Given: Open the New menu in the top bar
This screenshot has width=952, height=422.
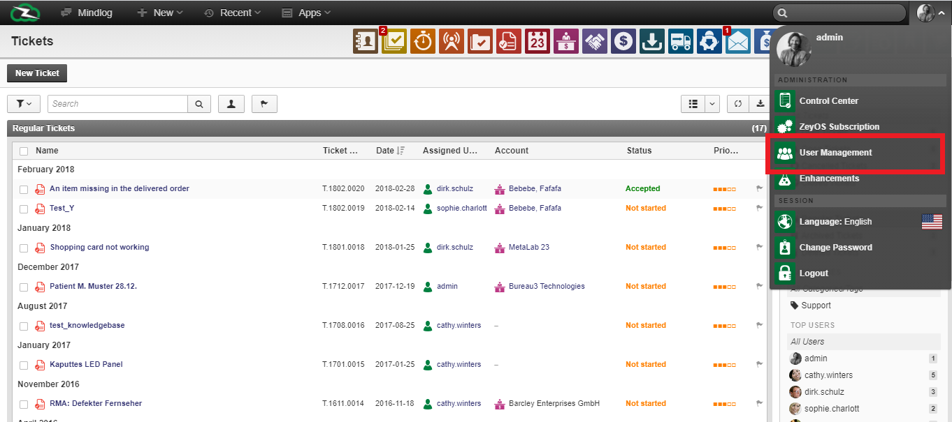Looking at the screenshot, I should tap(159, 12).
